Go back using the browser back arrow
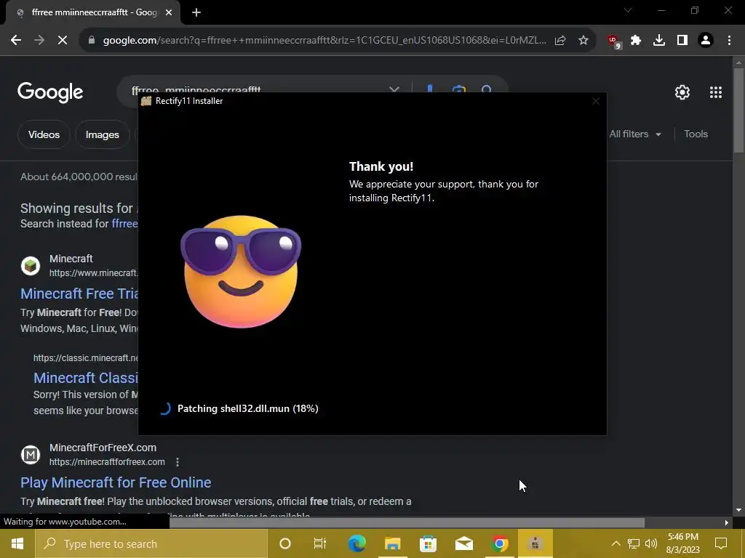Image resolution: width=745 pixels, height=558 pixels. pos(16,41)
